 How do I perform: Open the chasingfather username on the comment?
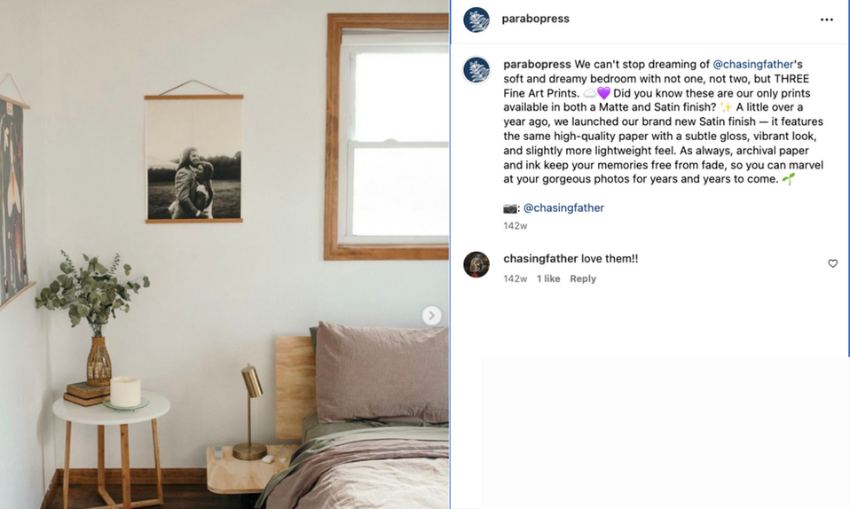click(540, 259)
